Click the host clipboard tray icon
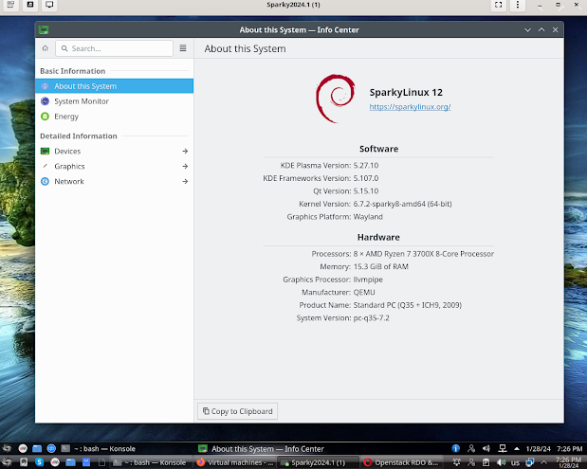 pyautogui.click(x=486, y=462)
